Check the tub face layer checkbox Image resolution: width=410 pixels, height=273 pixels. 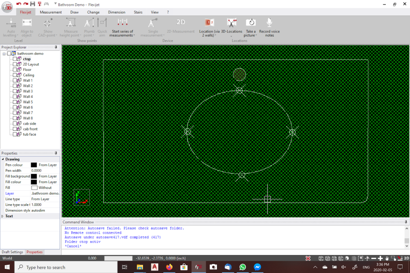(15, 134)
